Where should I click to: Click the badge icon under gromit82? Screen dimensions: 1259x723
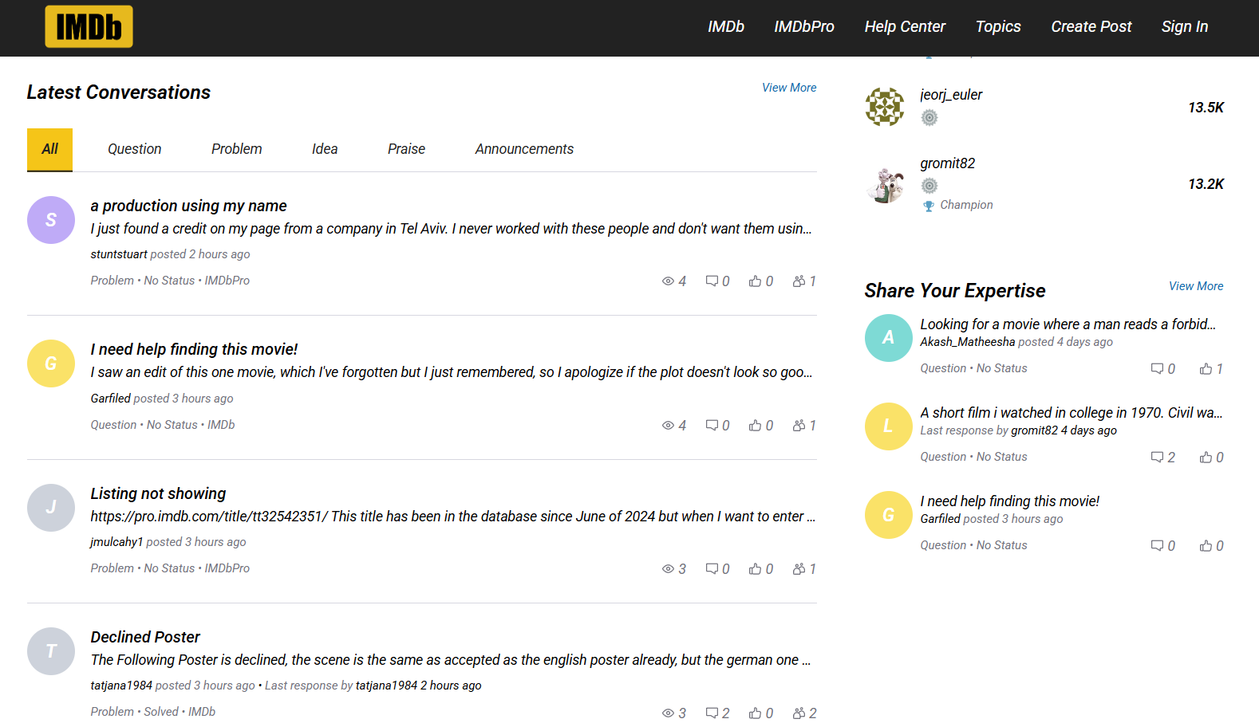pos(929,186)
